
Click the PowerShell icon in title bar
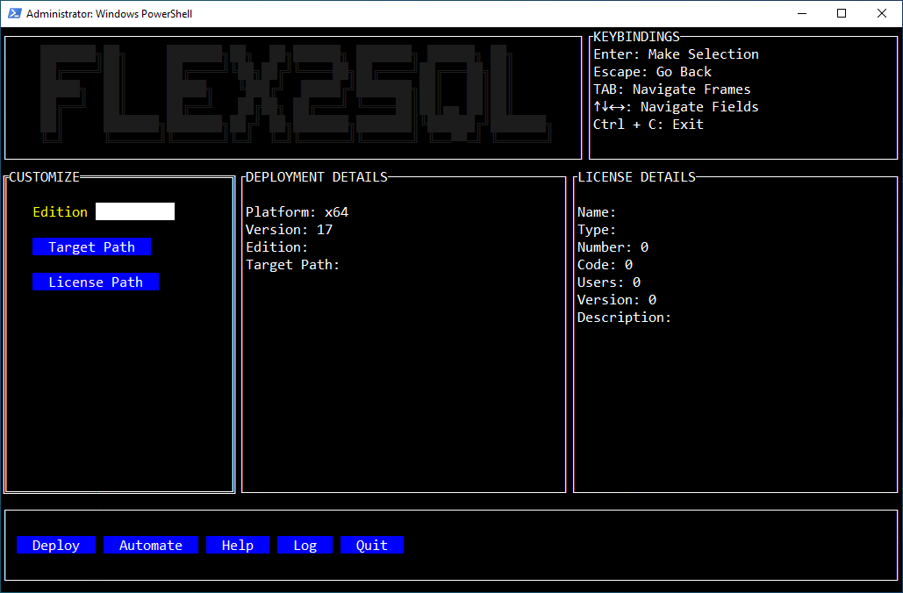(x=15, y=13)
